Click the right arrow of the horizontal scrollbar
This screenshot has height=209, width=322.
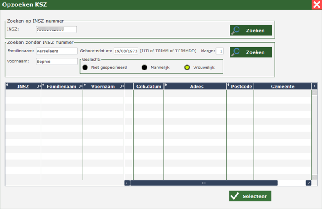[x=309, y=183]
